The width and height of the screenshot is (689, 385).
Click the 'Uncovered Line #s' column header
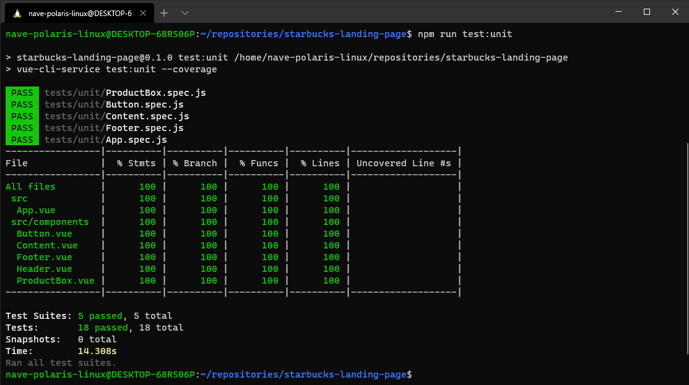[x=404, y=163]
